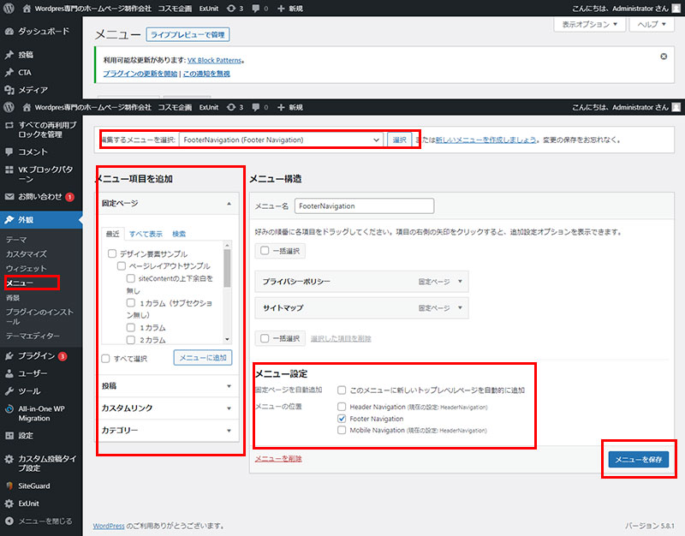
Task: Open the Plugins menu in sidebar
Action: pos(37,355)
